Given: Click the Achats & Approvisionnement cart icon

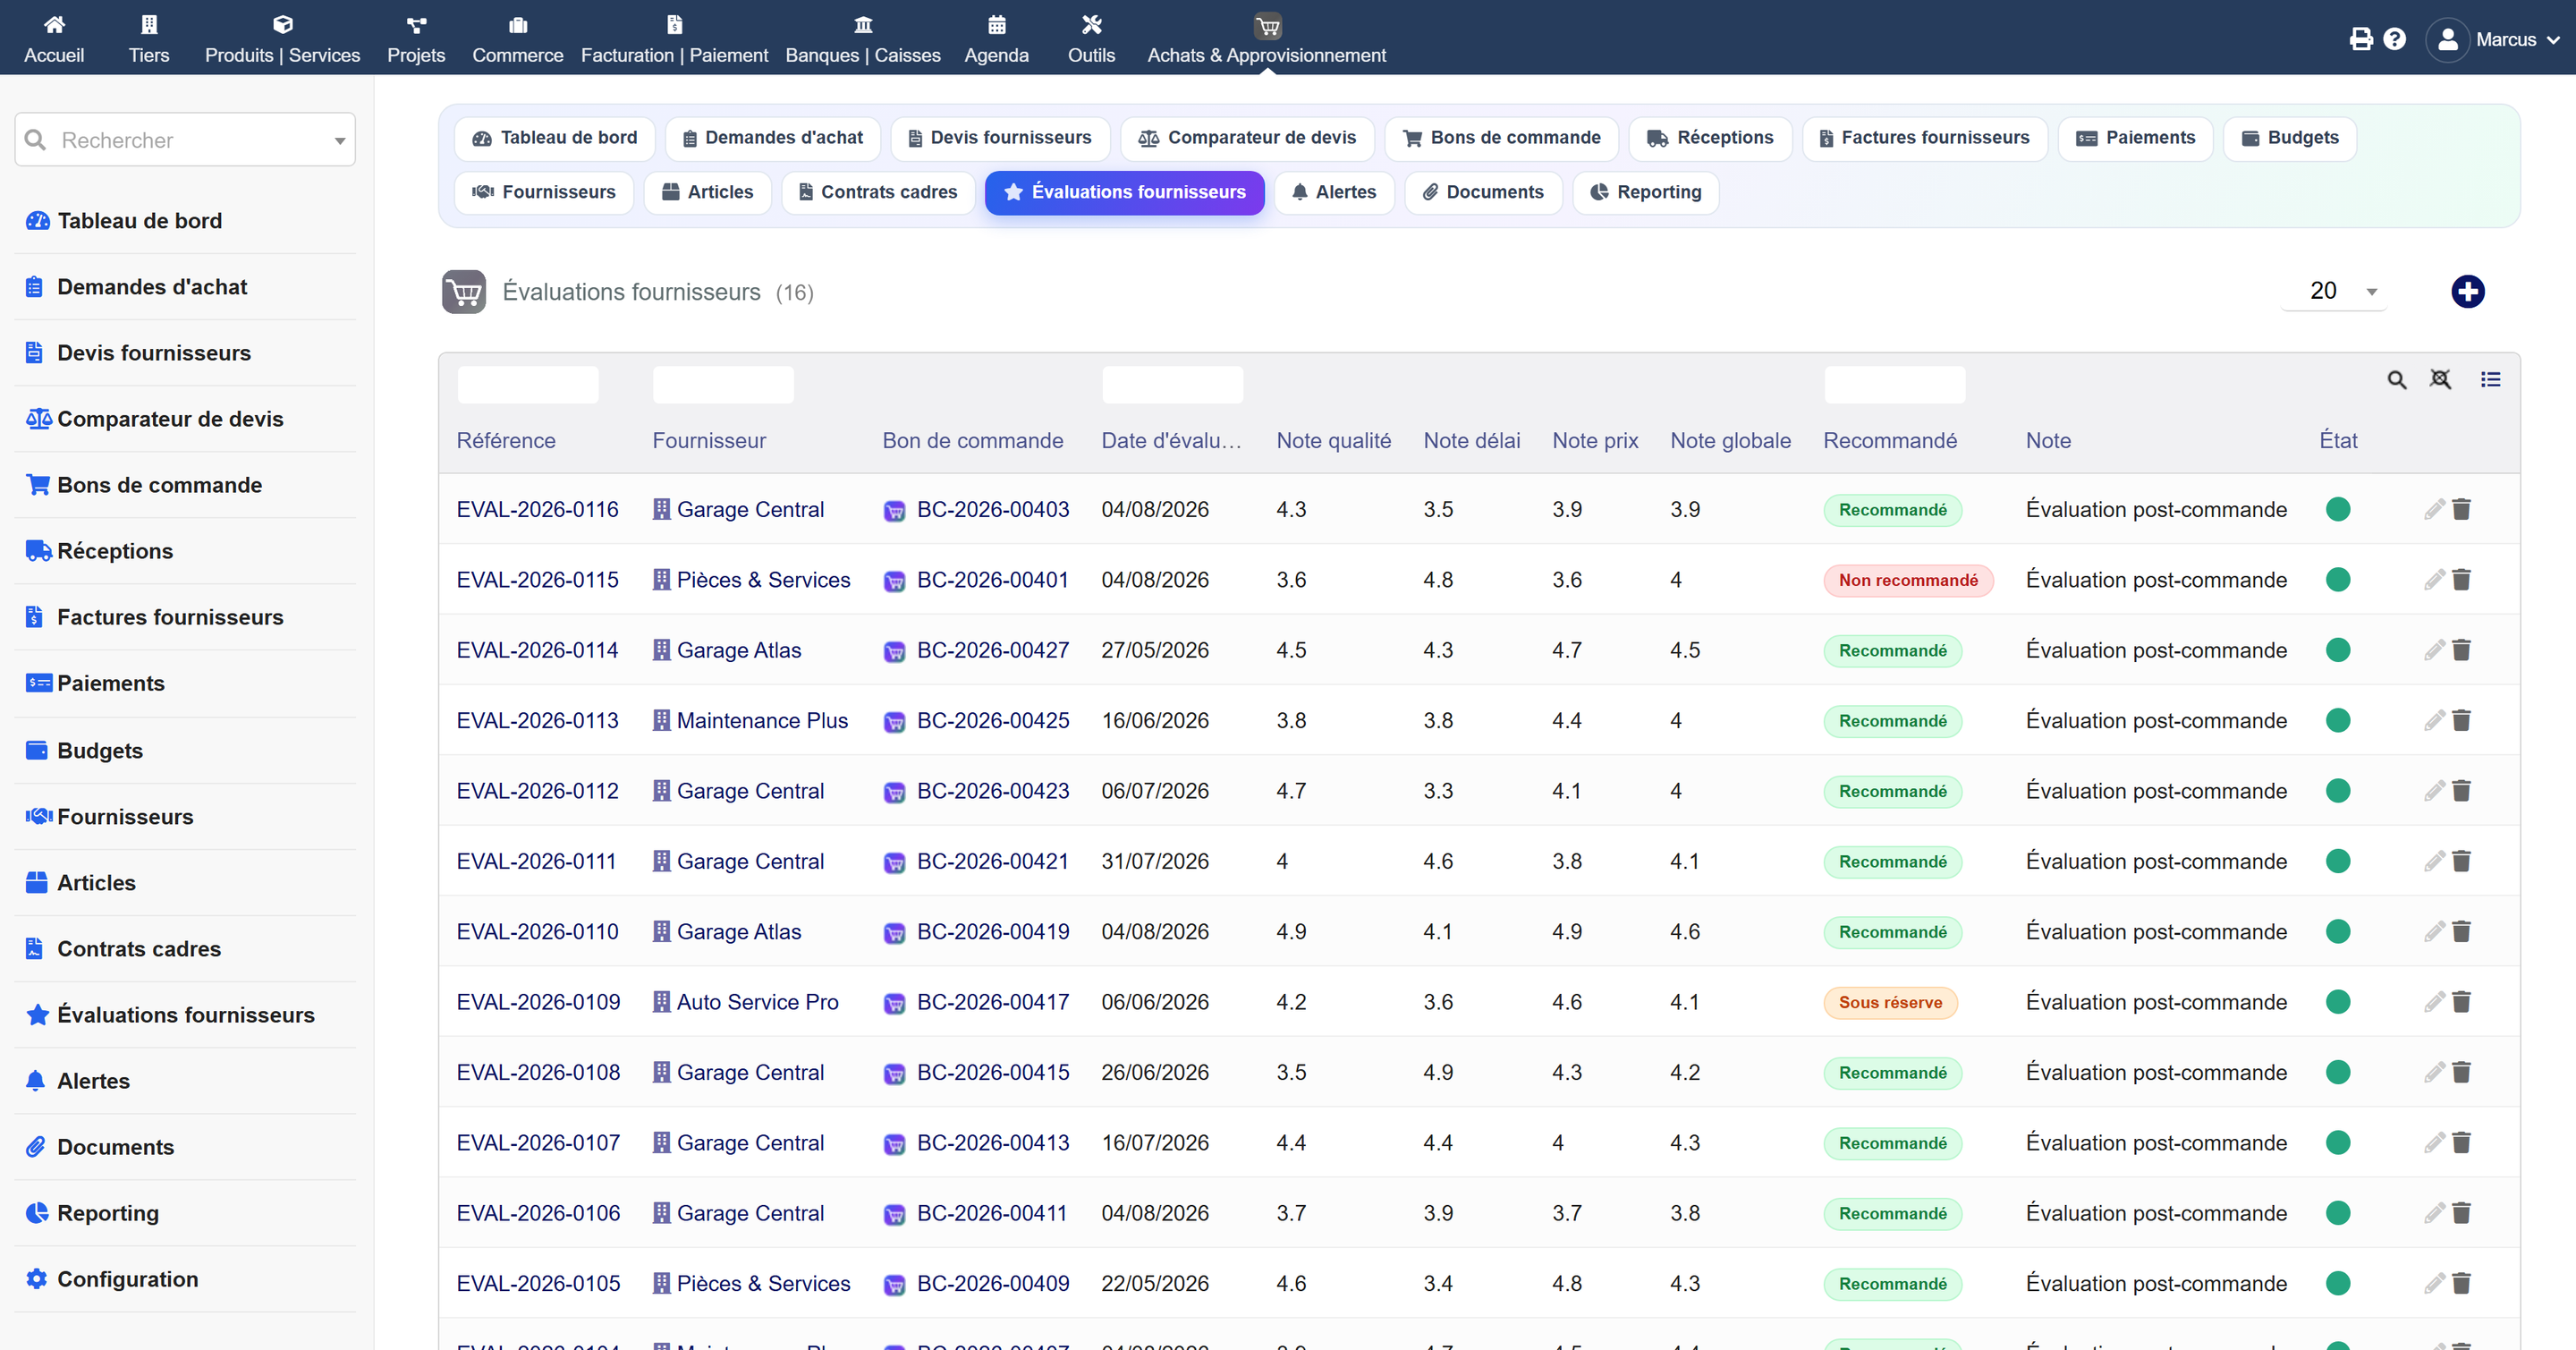Looking at the screenshot, I should pyautogui.click(x=1267, y=26).
